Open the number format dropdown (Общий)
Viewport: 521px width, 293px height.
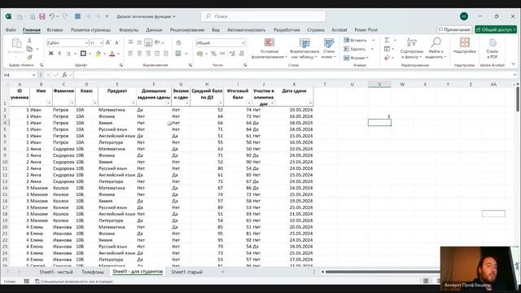point(243,43)
